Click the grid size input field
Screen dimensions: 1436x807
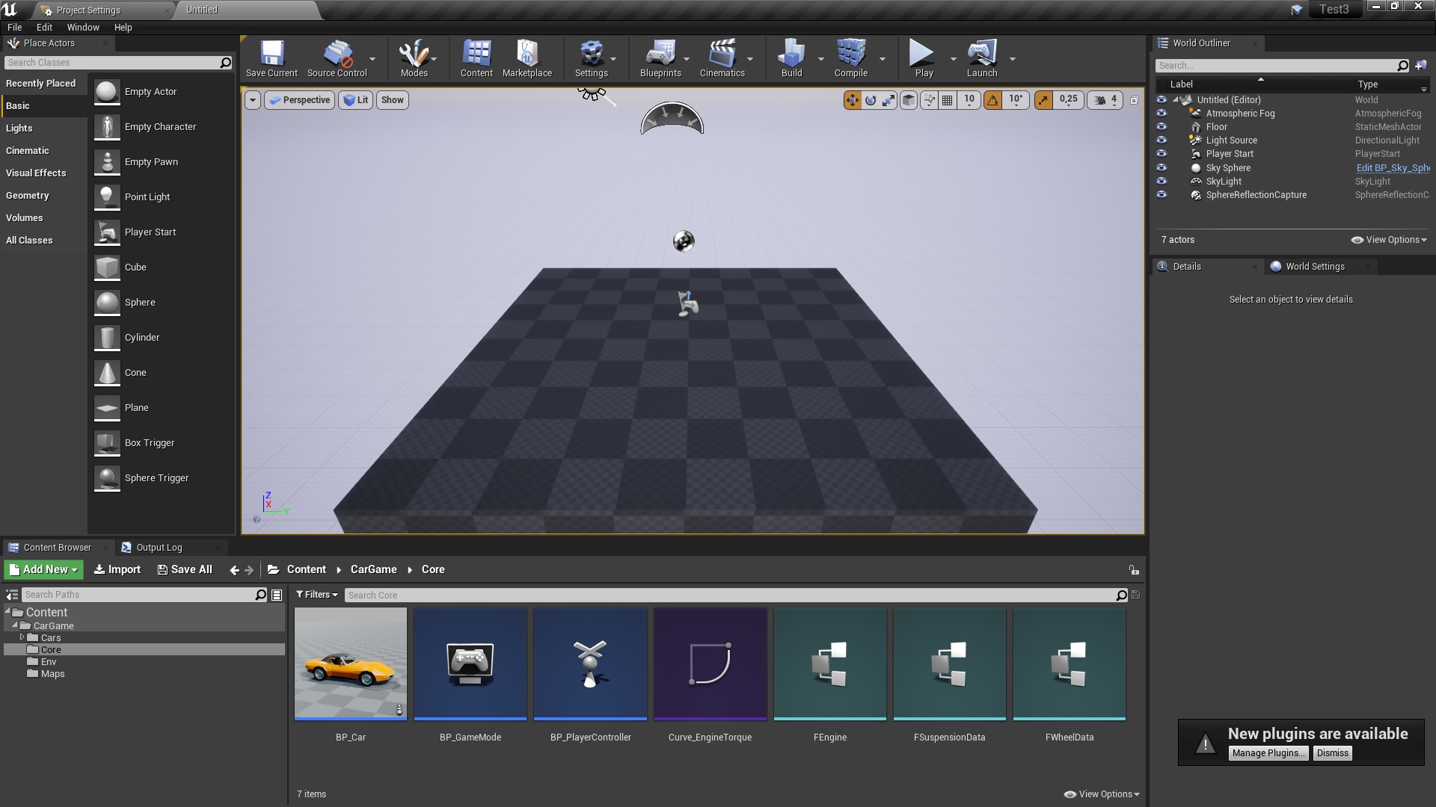pos(969,99)
